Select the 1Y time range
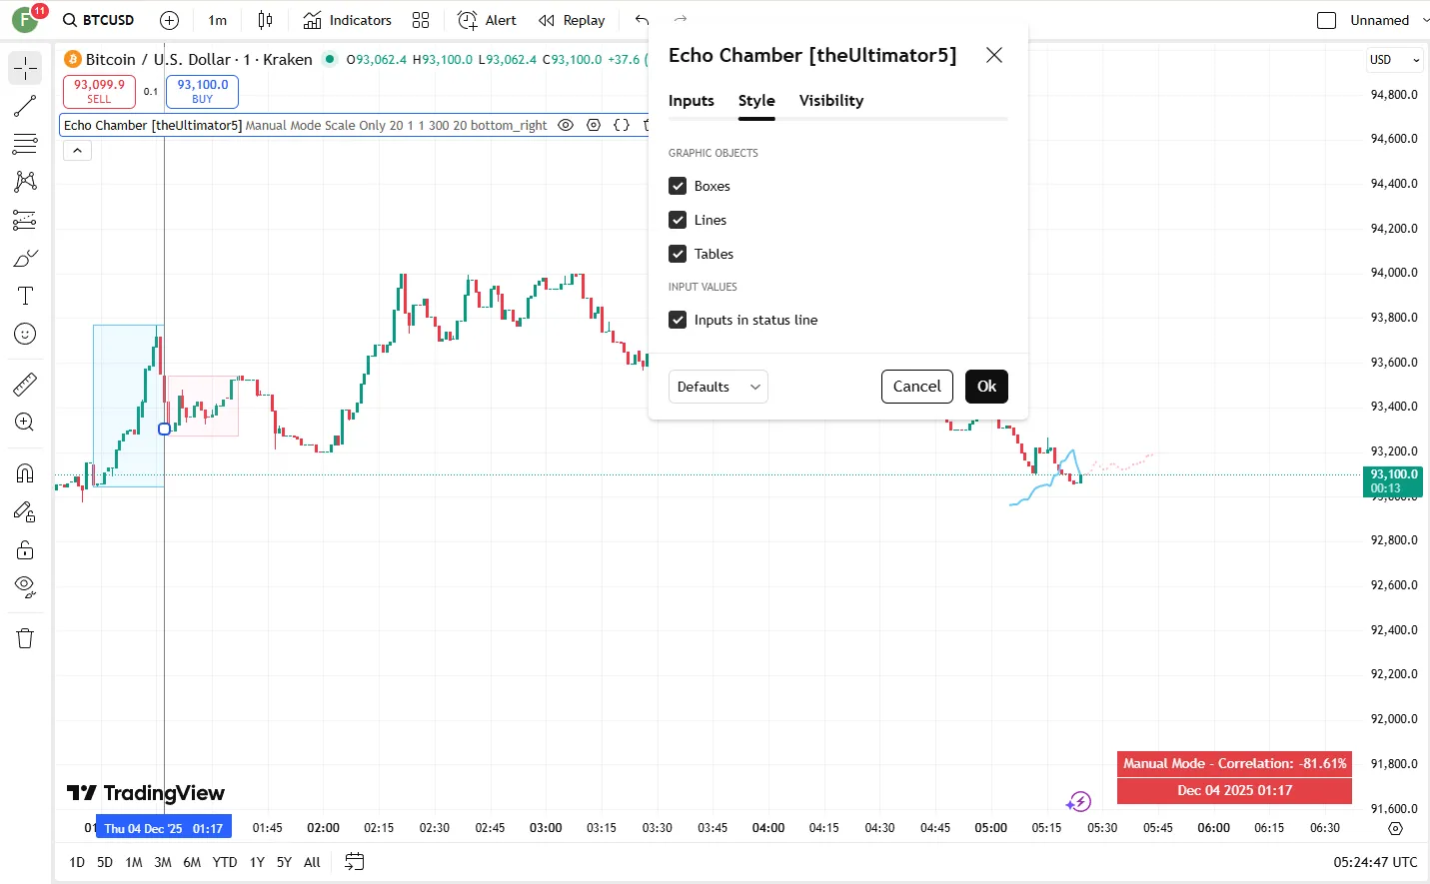 pos(257,862)
